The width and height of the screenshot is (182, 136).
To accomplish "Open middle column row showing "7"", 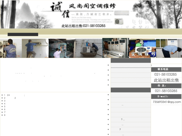I will (x=131, y=130).
